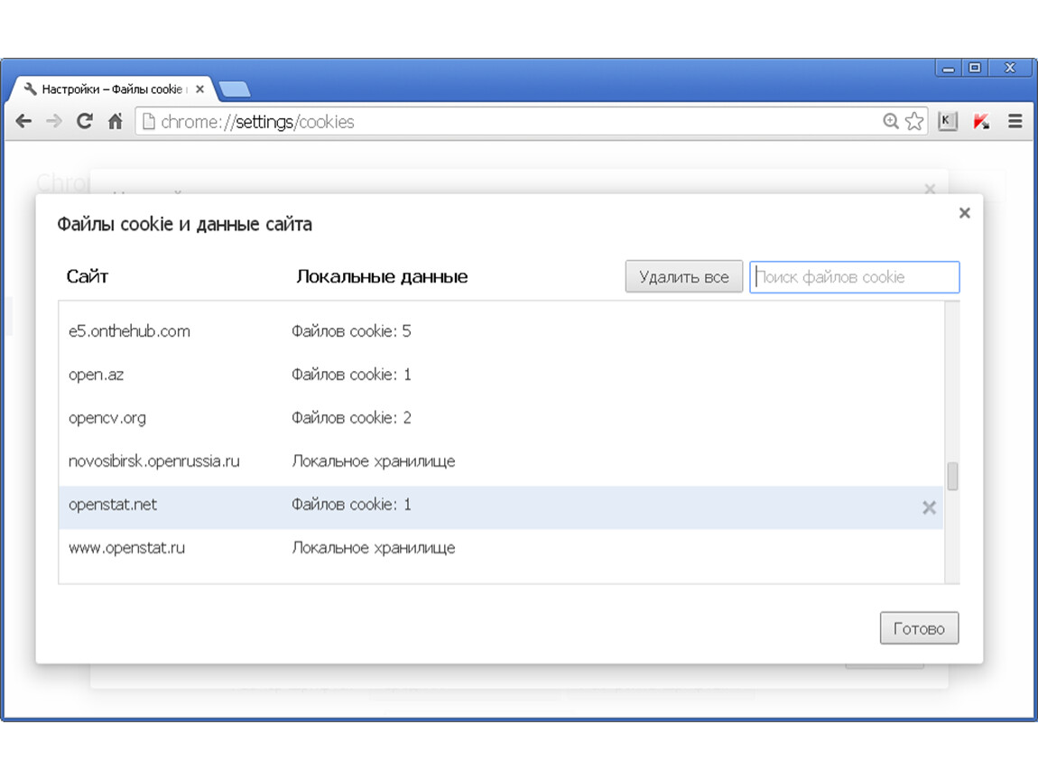Go back with the browser Back arrow
Viewport: 1038px width, 780px height.
point(23,121)
